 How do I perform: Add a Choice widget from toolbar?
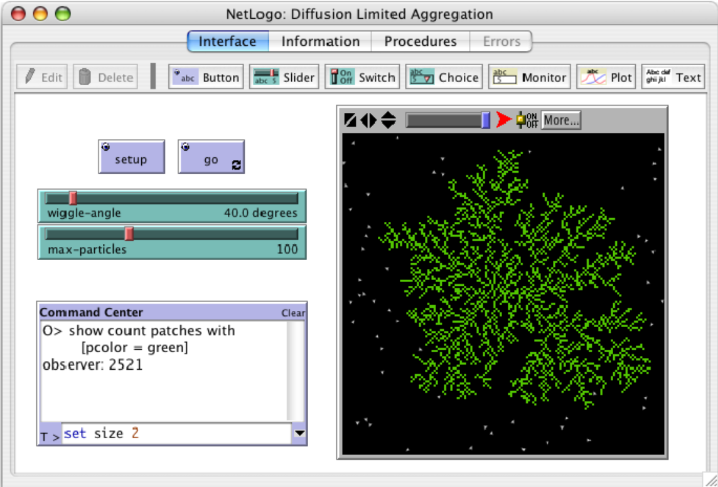(444, 78)
